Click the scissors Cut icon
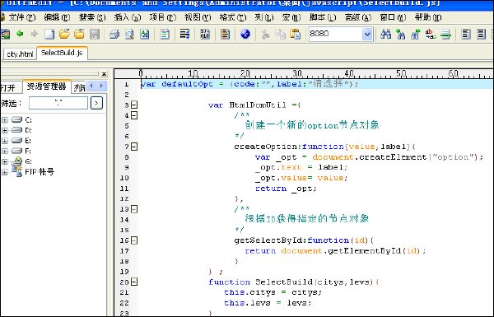Viewport: 494px width, 317px height. [x=265, y=34]
